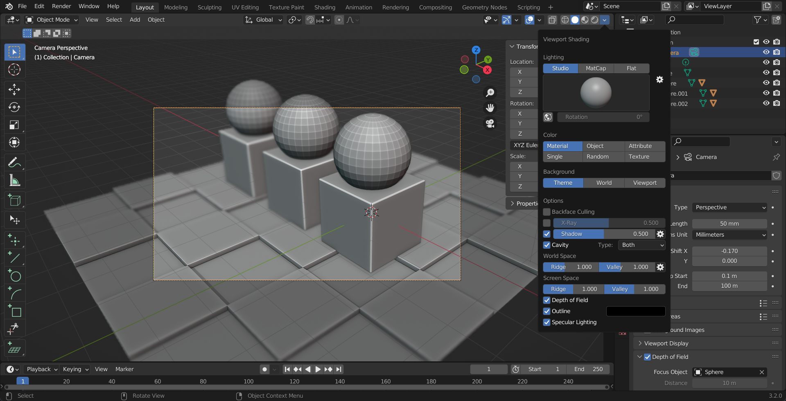This screenshot has height=401, width=786.
Task: Toggle camera view icon in viewport
Action: (490, 123)
